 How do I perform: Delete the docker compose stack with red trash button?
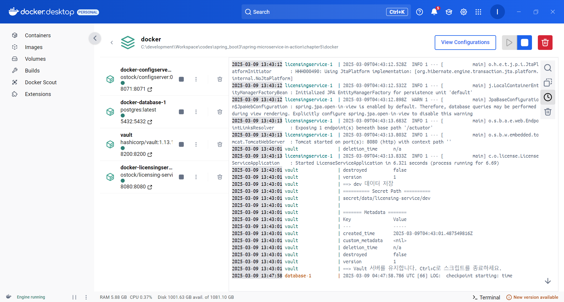click(x=545, y=43)
